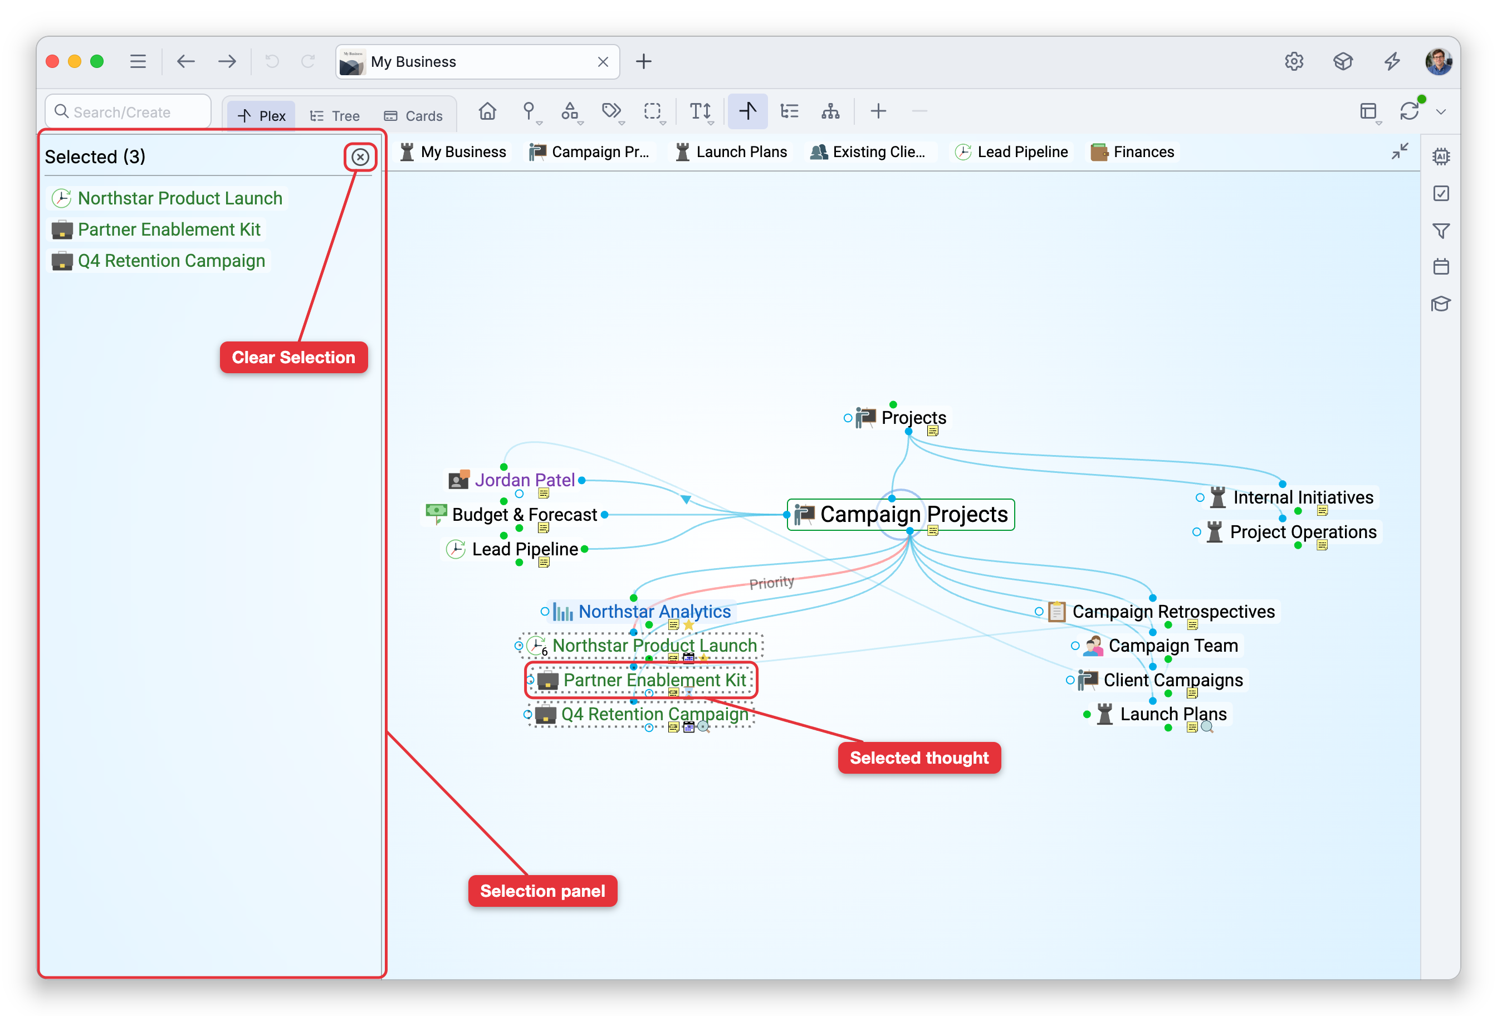
Task: Click Q4 Retention Campaign thought in plex
Action: click(x=654, y=714)
